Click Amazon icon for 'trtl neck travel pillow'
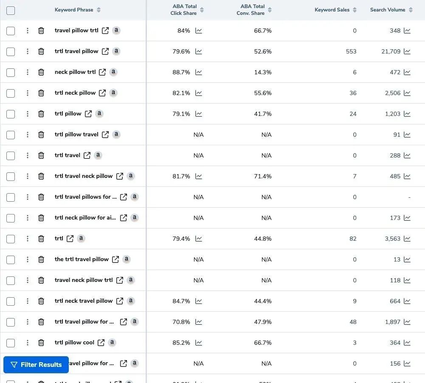 point(131,301)
